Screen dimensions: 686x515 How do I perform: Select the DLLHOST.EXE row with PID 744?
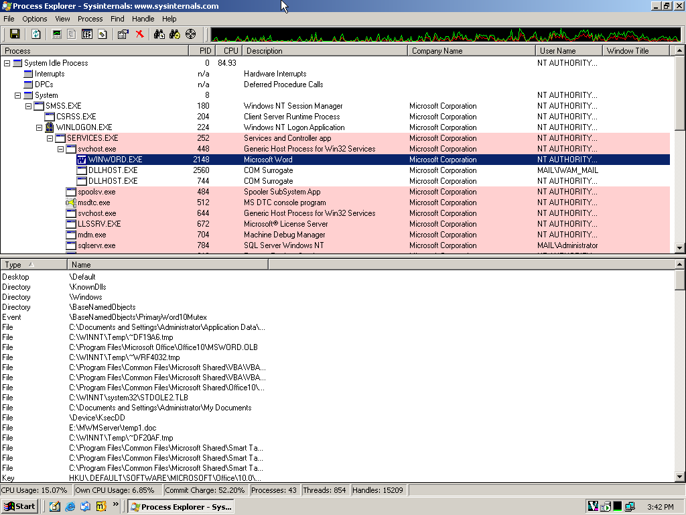(335, 181)
